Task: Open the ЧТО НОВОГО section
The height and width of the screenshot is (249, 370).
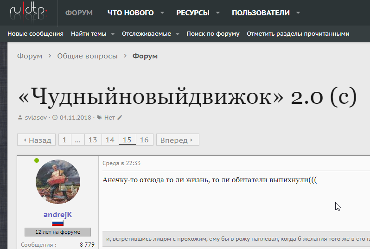Action: point(130,13)
